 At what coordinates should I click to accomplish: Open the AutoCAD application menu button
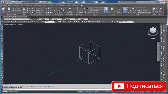(x=2, y=2)
